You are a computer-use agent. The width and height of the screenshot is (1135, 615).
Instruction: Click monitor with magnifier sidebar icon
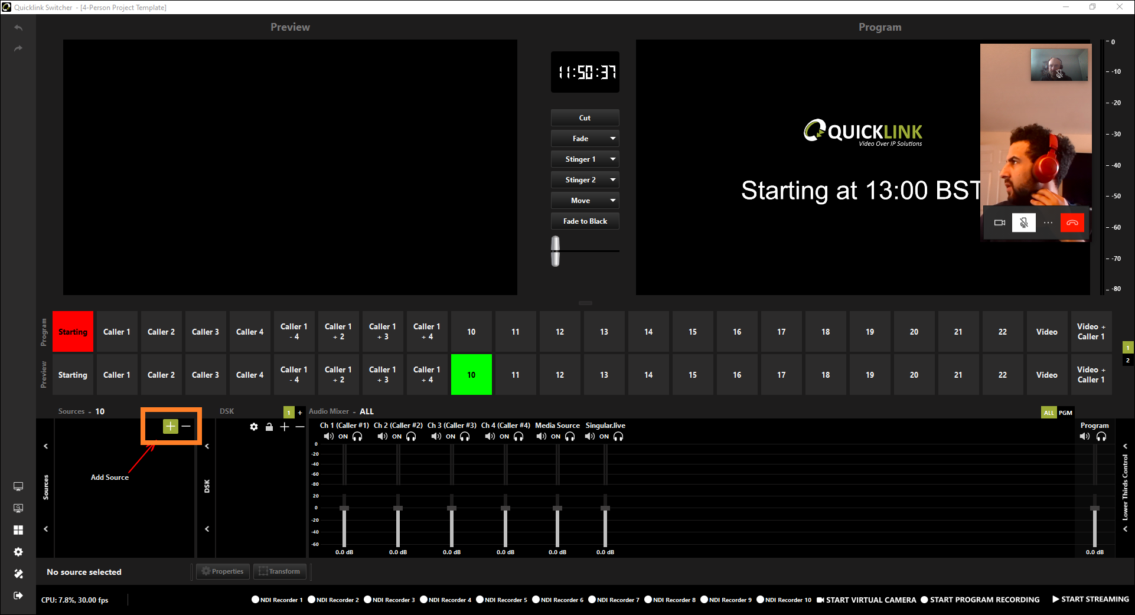pos(18,508)
